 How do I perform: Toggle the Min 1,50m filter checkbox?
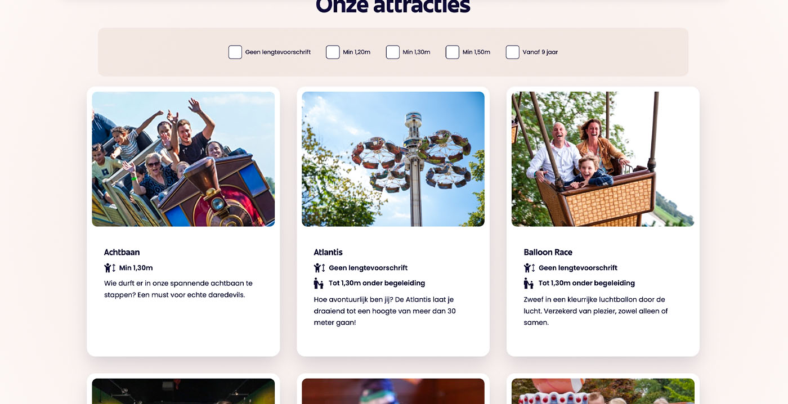click(453, 52)
